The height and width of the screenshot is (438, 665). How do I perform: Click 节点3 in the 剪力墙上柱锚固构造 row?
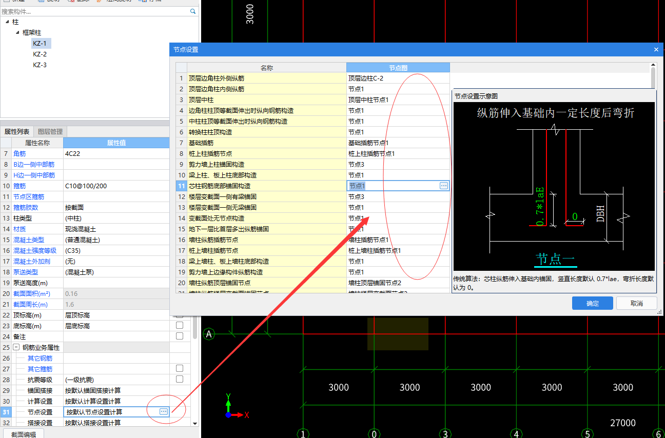tap(356, 165)
